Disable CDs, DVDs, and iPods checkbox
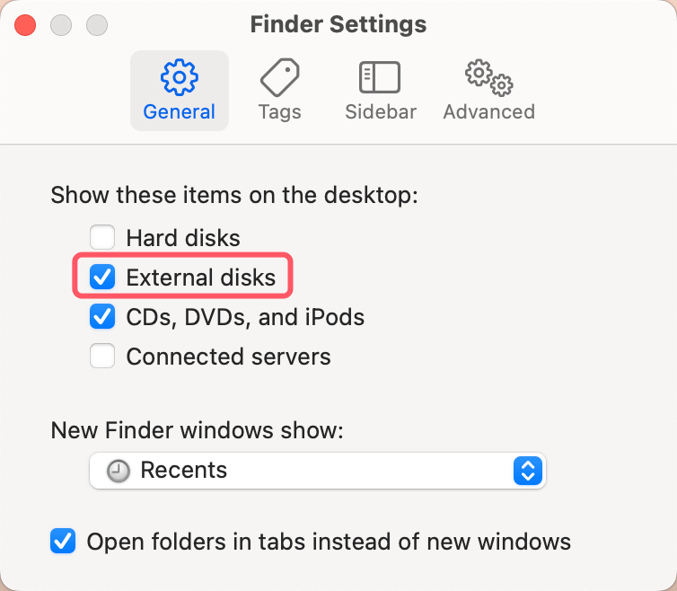This screenshot has height=591, width=677. (x=102, y=317)
